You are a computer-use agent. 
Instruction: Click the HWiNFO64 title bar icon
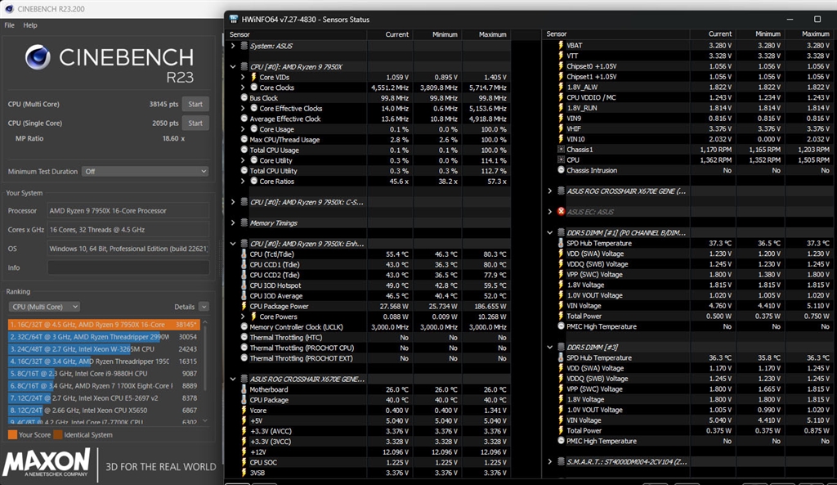tap(233, 20)
